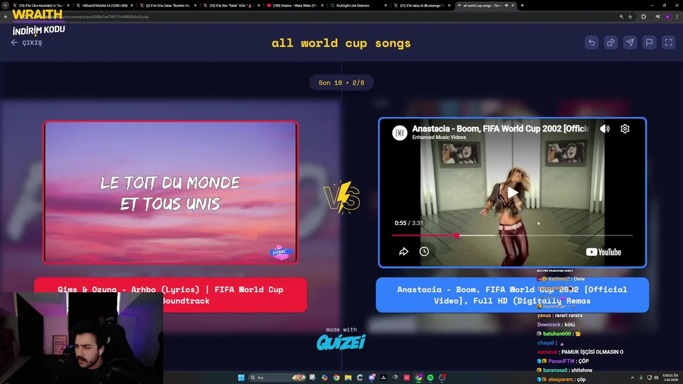
Task: Click the ÇIKIŞ back arrow icon
Action: 14,43
